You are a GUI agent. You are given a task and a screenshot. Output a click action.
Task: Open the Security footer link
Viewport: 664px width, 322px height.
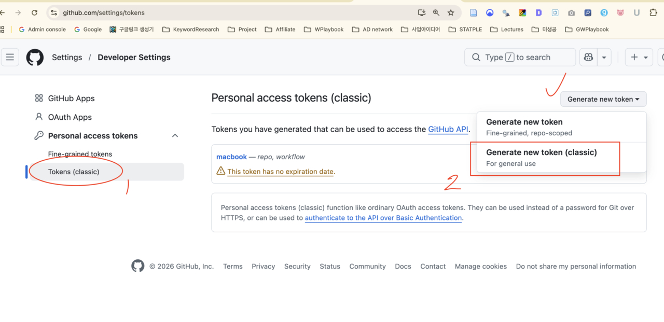pos(297,266)
